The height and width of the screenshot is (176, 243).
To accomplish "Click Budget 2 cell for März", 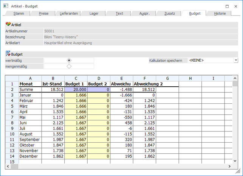I will point(99,106).
